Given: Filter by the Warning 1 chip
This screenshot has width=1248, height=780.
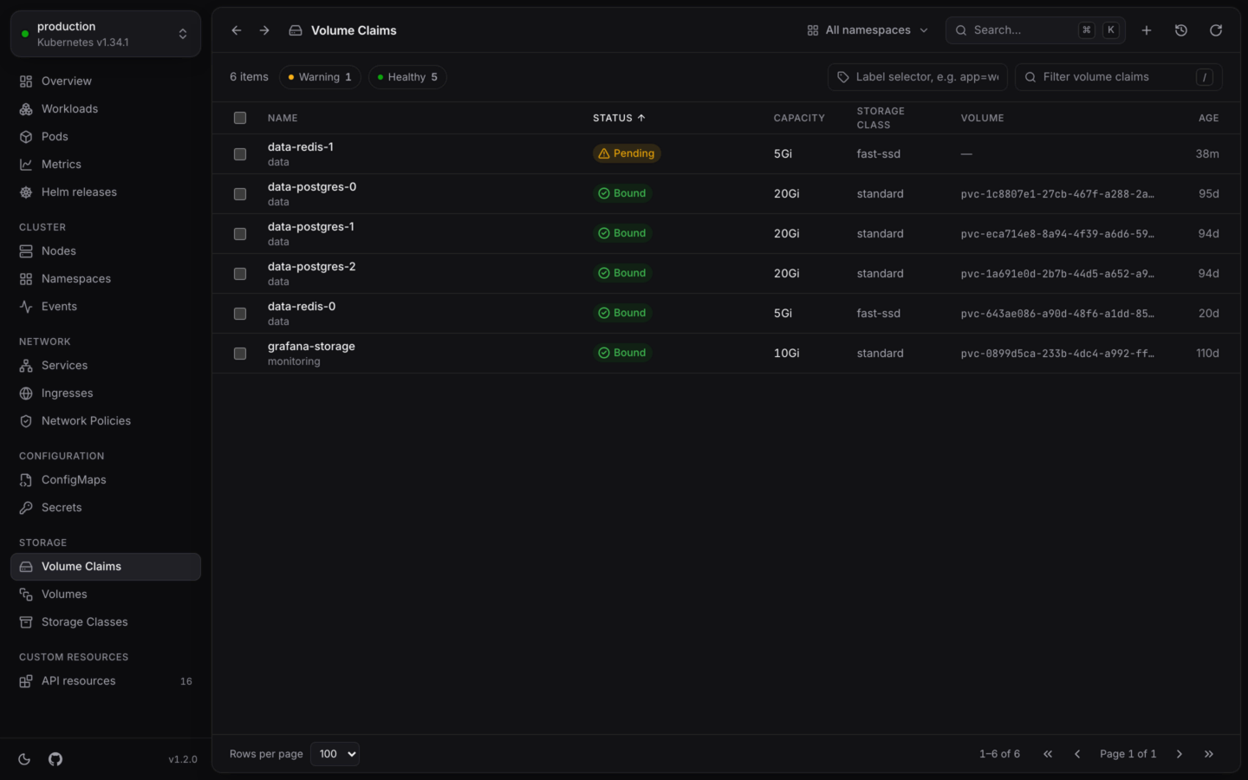Looking at the screenshot, I should click(320, 77).
